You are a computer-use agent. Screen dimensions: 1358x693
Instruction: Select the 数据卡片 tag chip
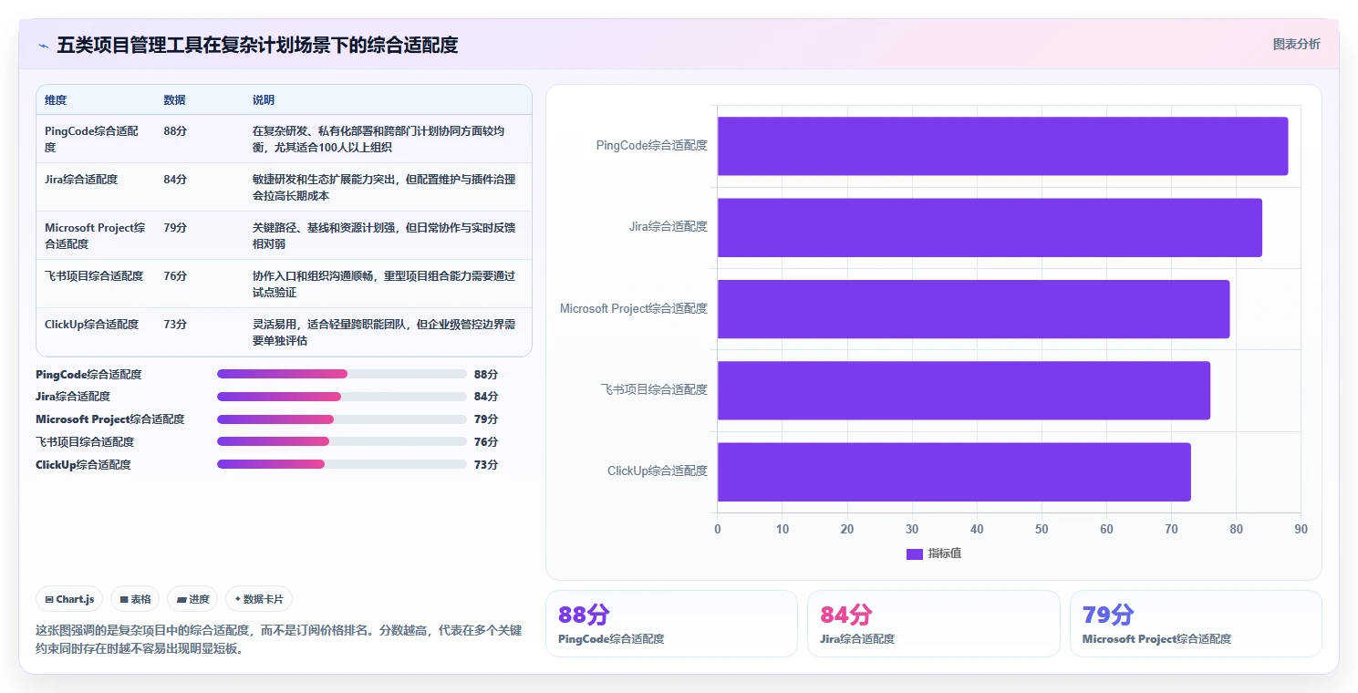259,599
